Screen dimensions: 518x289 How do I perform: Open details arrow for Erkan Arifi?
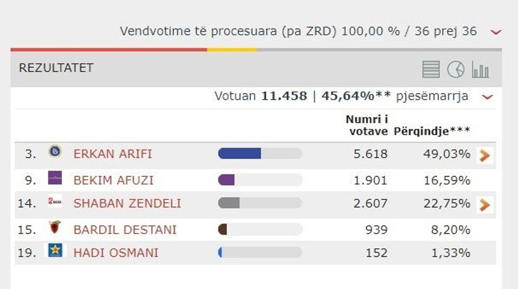[485, 155]
